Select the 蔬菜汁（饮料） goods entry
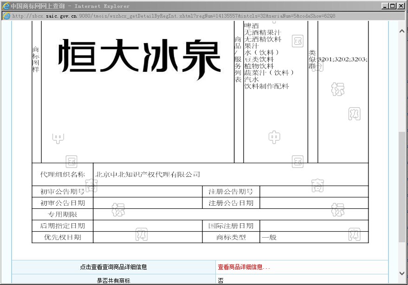The image size is (408, 285). pos(269,72)
